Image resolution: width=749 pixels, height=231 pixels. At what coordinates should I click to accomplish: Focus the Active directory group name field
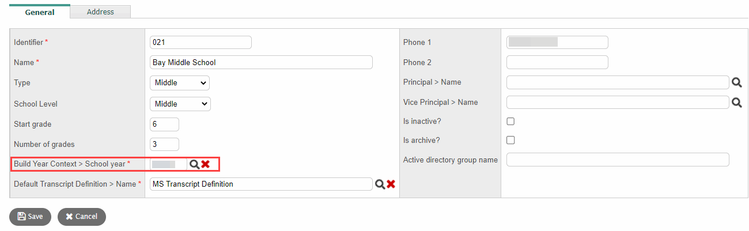(x=617, y=160)
